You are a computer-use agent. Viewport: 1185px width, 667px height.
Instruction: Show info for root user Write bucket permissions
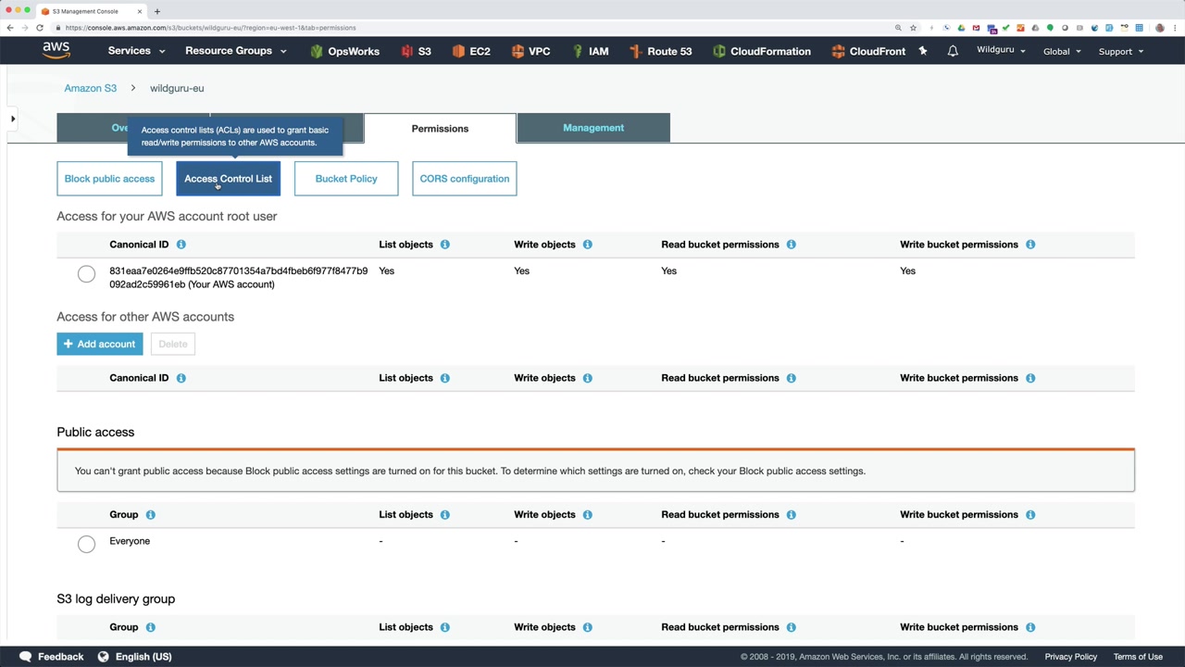[x=1030, y=245]
